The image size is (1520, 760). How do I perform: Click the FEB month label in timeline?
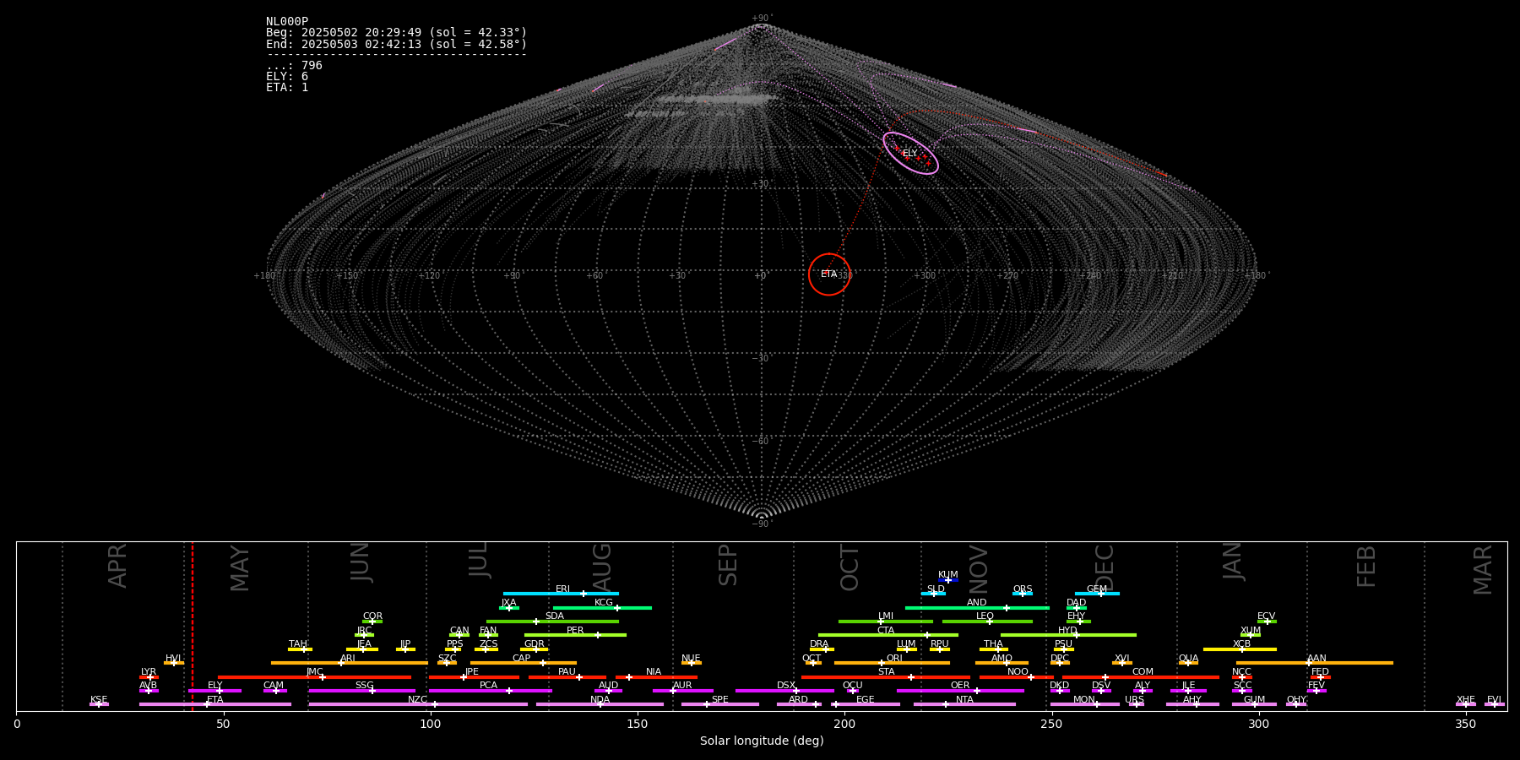point(1366,567)
